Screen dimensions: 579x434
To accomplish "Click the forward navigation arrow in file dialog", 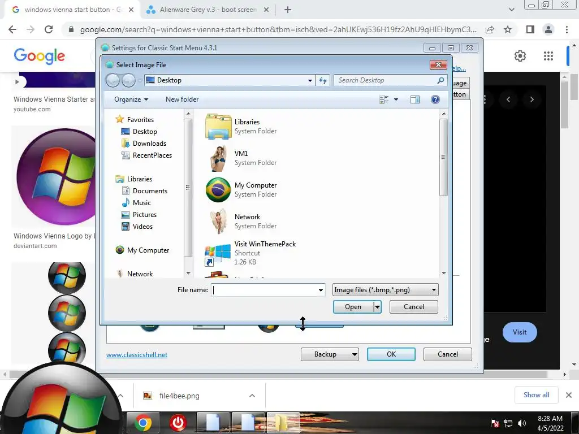I will [128, 80].
